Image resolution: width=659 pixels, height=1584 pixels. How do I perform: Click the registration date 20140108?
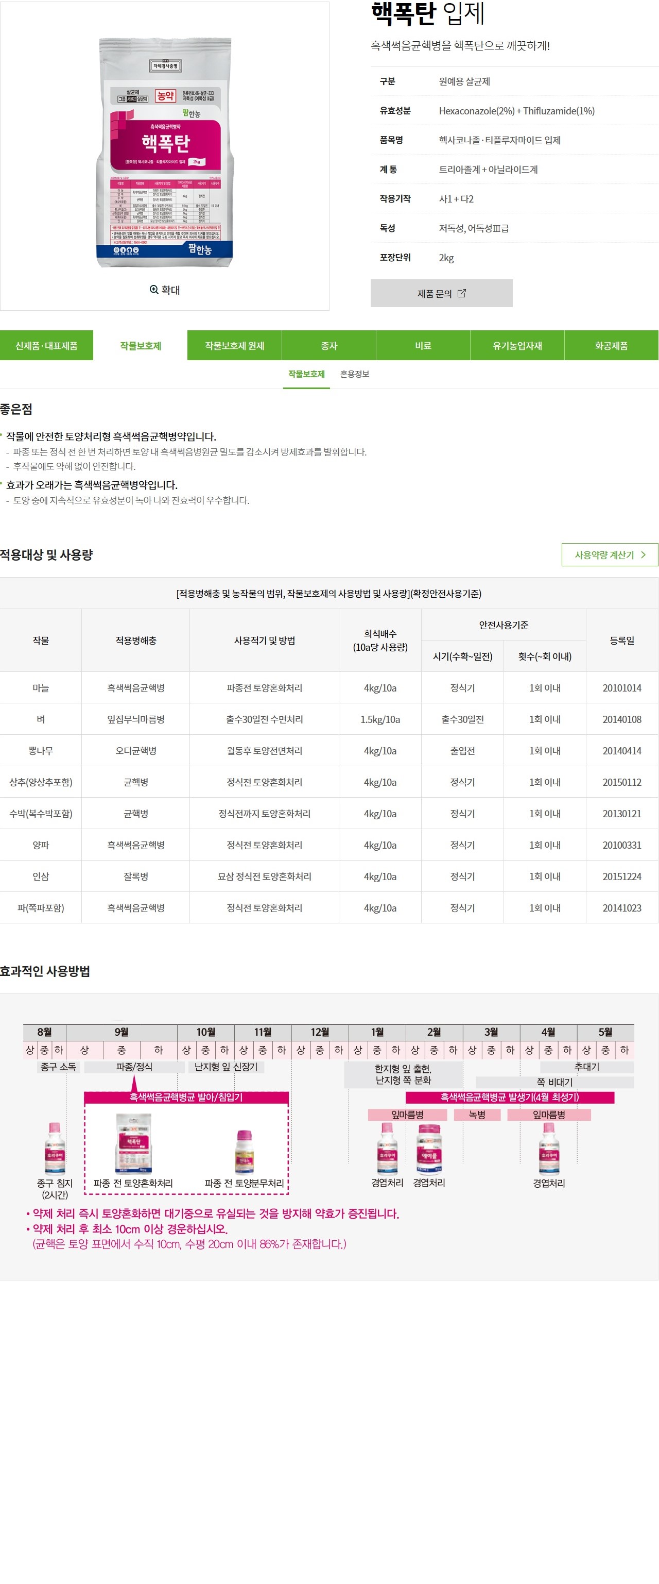coord(621,719)
